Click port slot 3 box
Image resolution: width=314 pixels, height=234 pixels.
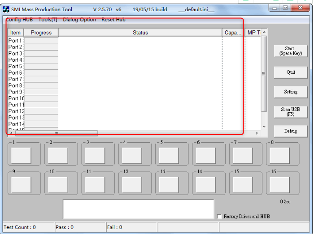coord(95,156)
